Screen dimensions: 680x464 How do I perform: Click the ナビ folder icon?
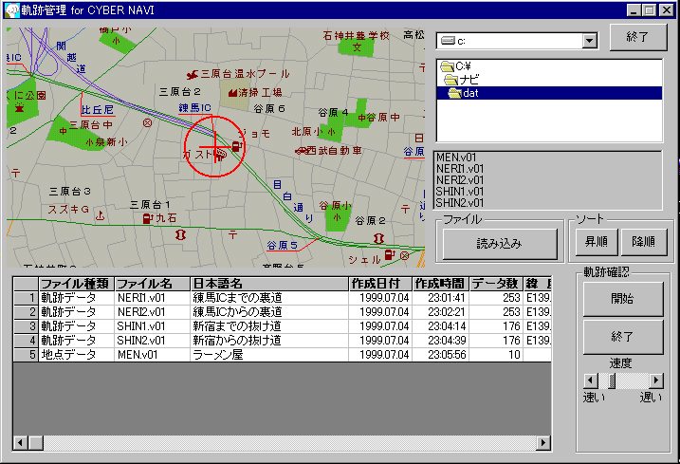pyautogui.click(x=451, y=80)
